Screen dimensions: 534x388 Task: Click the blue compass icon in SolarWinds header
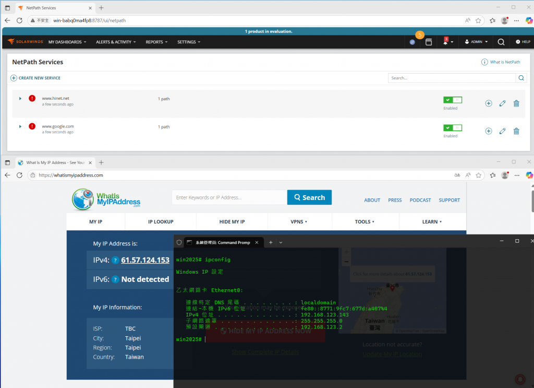pos(412,42)
